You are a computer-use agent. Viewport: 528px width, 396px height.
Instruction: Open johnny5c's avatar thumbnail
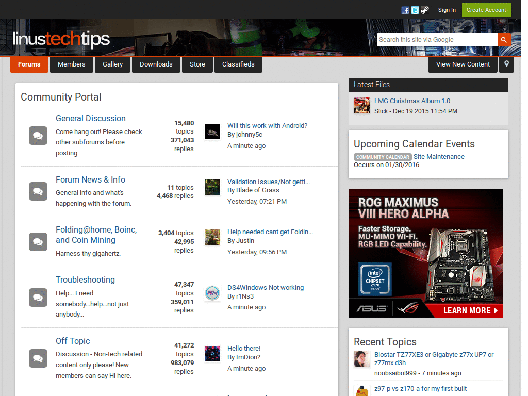click(x=212, y=131)
